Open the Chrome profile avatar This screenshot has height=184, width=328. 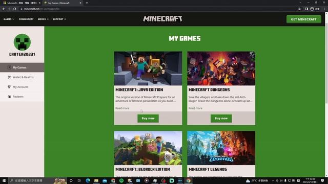312,9
